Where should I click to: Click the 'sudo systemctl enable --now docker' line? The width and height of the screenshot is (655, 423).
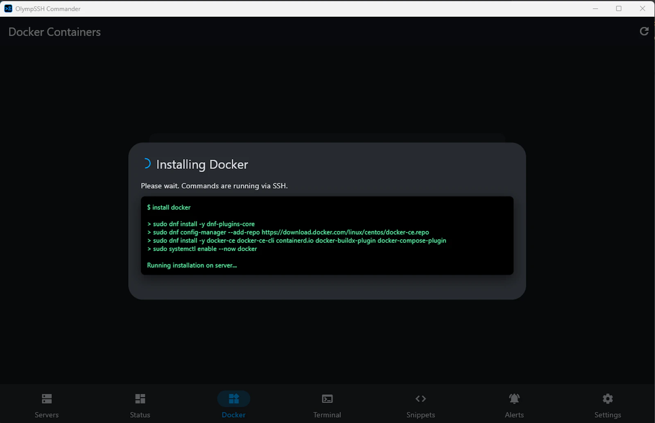pos(202,248)
